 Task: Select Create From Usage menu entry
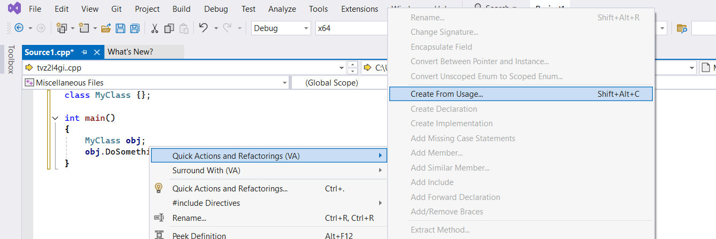pos(447,94)
